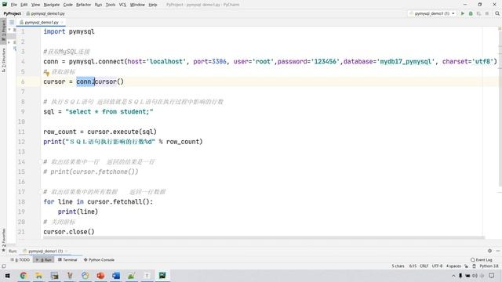Open Search Everywhere magnifier icon

click(497, 14)
